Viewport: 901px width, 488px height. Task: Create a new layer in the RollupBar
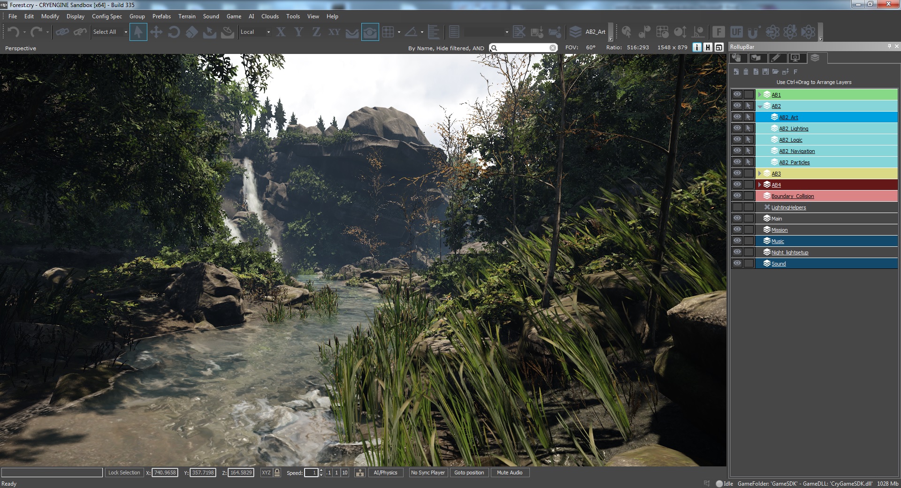[x=736, y=72]
